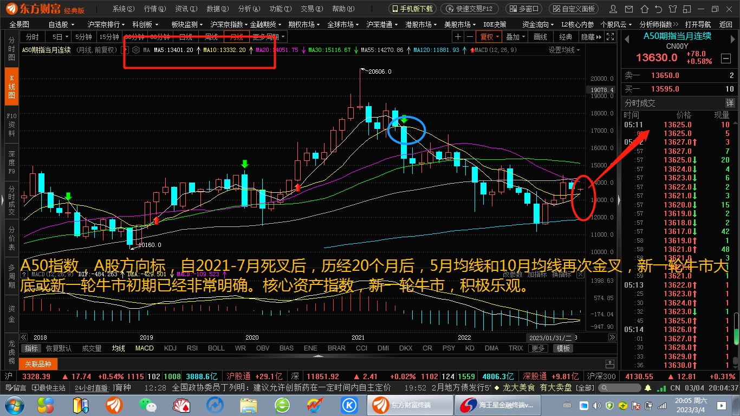Switch to the 分时图 side tab
The height and width of the screenshot is (416, 740).
[11, 49]
